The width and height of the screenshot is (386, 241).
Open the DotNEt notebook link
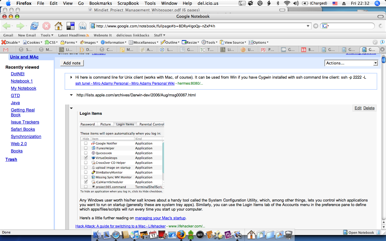pos(18,74)
